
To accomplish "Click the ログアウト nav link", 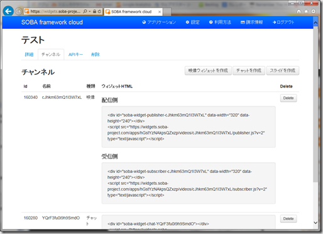I will tap(283, 22).
